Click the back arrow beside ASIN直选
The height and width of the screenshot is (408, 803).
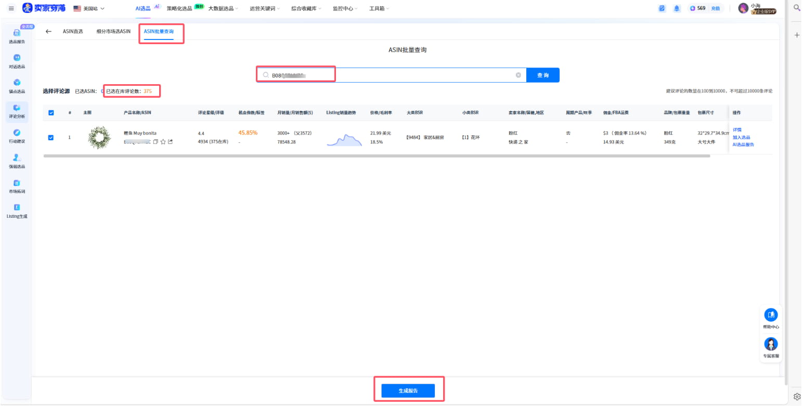tap(48, 32)
